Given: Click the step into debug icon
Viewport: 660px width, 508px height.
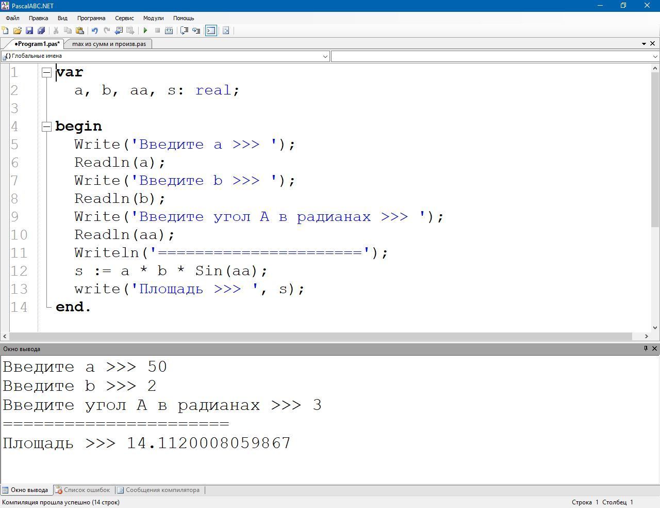Looking at the screenshot, I should [196, 30].
